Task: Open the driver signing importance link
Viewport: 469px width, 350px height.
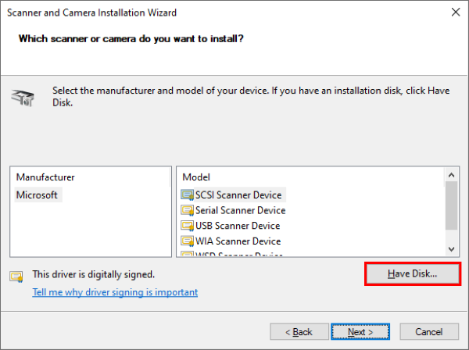Action: 115,292
